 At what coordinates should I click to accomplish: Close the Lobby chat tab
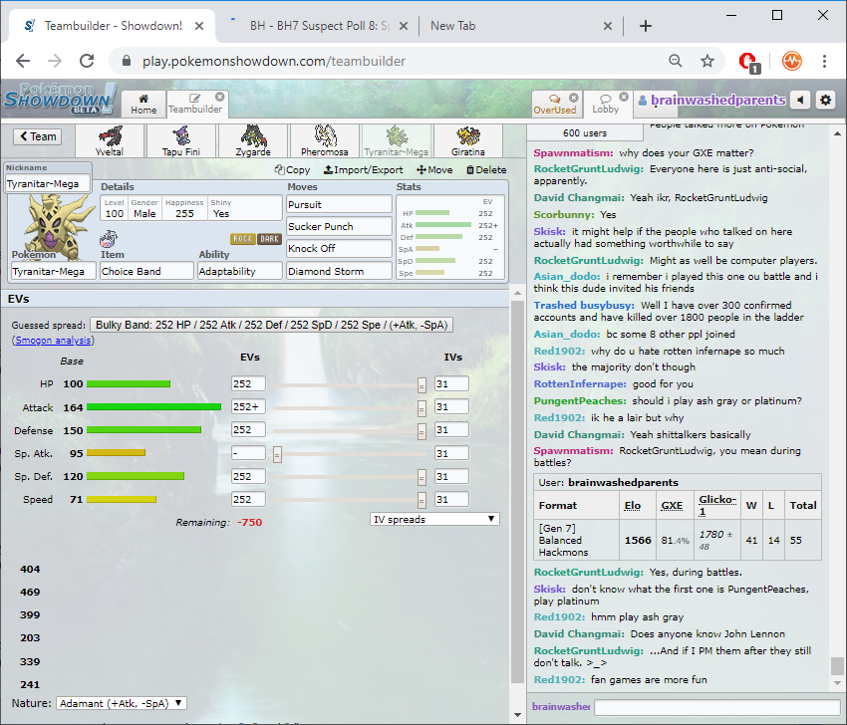(624, 97)
